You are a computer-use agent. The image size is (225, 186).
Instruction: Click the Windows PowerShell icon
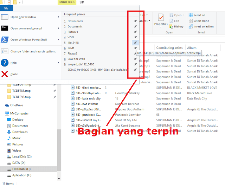(x=5, y=40)
